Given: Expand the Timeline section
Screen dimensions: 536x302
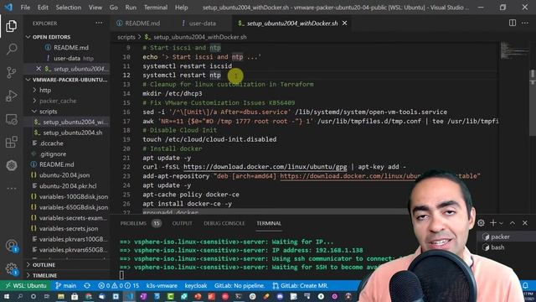Looking at the screenshot, I should [x=67, y=275].
